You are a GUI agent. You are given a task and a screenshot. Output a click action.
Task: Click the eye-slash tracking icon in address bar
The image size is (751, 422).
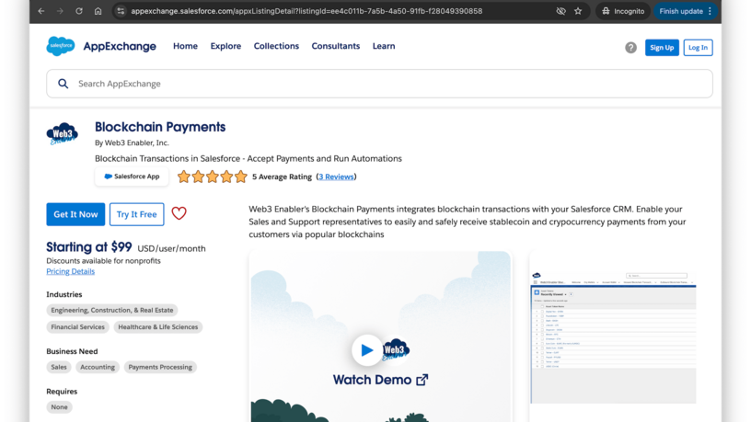(x=560, y=11)
